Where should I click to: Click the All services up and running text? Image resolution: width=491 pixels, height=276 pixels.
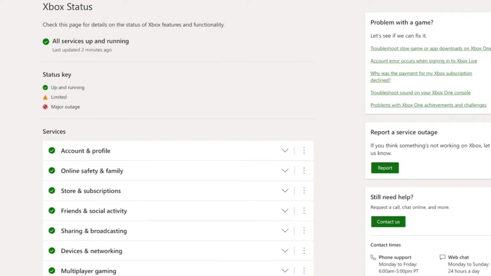pyautogui.click(x=90, y=41)
